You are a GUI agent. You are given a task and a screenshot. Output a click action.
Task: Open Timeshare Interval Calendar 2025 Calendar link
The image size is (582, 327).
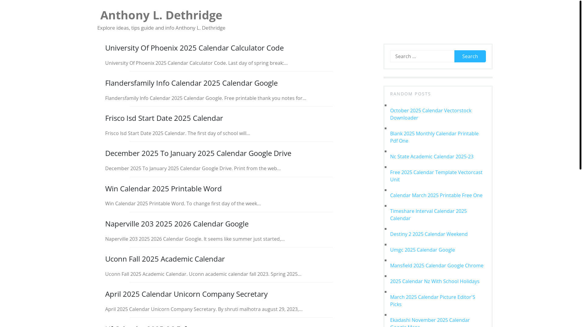(x=428, y=215)
